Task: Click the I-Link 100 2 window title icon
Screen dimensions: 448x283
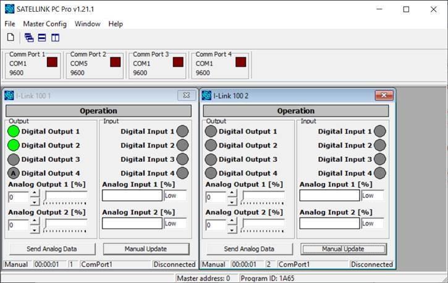Action: 207,96
